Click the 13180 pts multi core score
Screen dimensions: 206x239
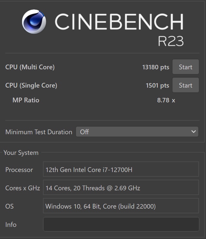click(x=156, y=67)
